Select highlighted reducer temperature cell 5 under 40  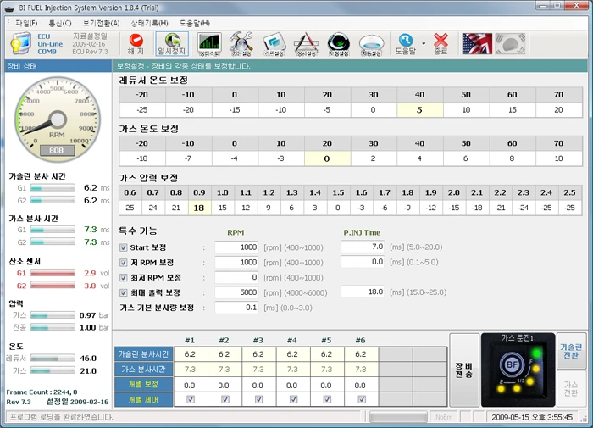tap(420, 109)
